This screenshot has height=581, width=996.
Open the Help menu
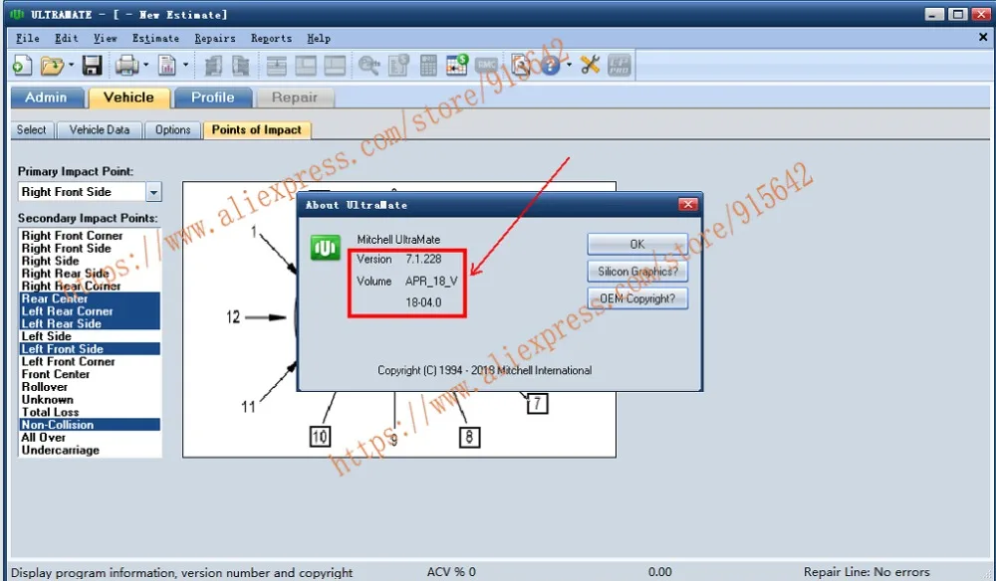(x=319, y=39)
